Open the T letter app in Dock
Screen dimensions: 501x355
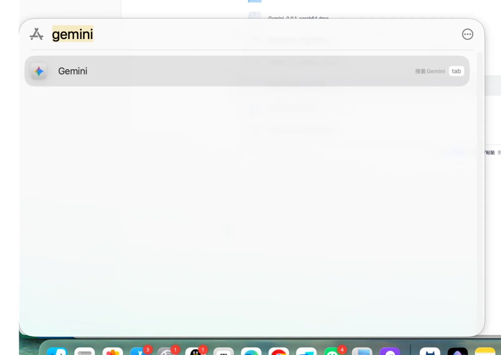(223, 352)
